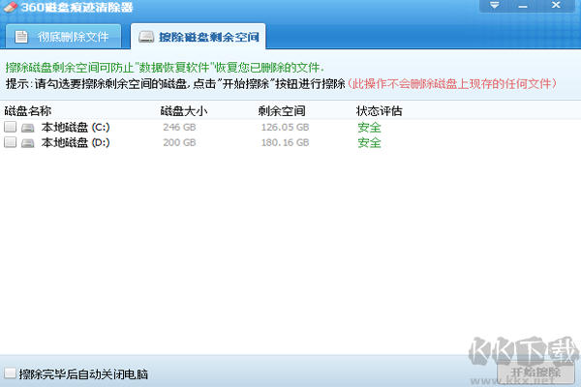Viewport: 581px width, 387px height.
Task: Sort by the 磁盘名称 column header
Action: 27,111
